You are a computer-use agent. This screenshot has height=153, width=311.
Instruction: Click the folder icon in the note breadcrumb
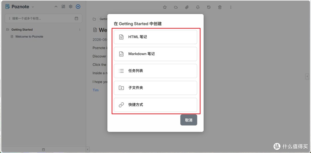[x=94, y=19]
